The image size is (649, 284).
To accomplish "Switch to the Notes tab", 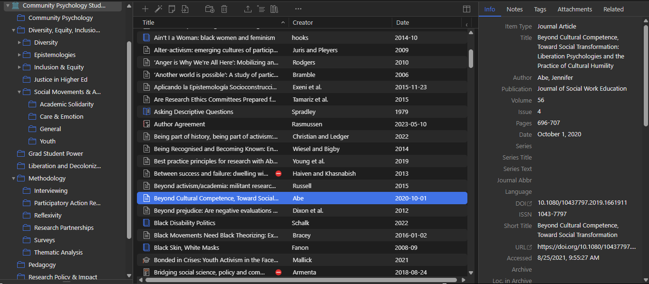I will tap(514, 9).
